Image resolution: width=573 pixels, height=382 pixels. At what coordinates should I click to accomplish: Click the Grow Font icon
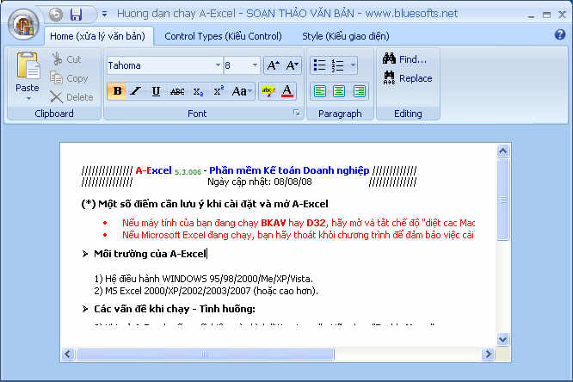click(273, 65)
